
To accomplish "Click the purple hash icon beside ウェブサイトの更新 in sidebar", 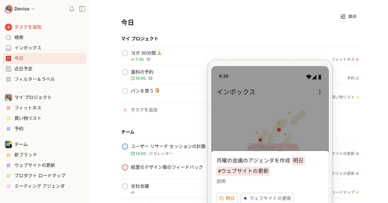I will (8, 165).
